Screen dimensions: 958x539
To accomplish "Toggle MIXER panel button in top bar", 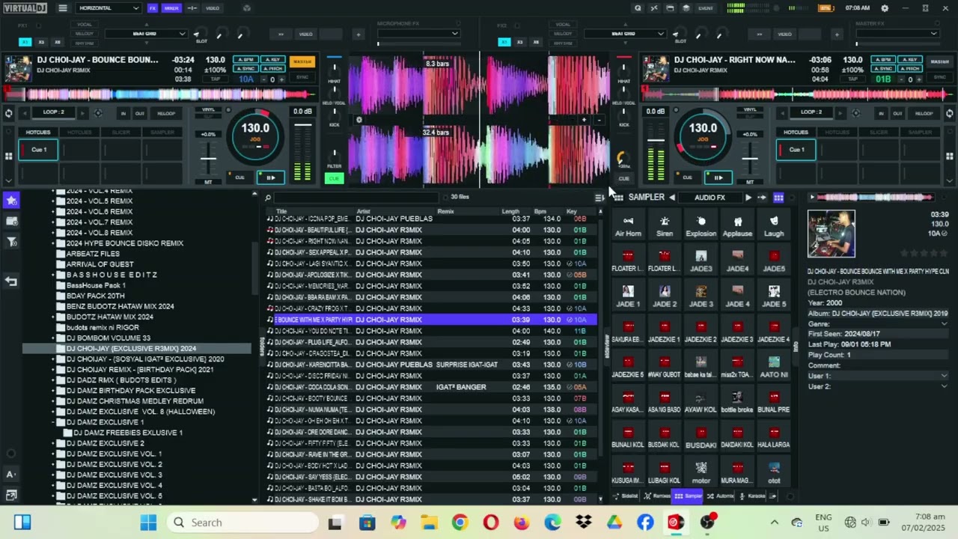I will 171,8.
